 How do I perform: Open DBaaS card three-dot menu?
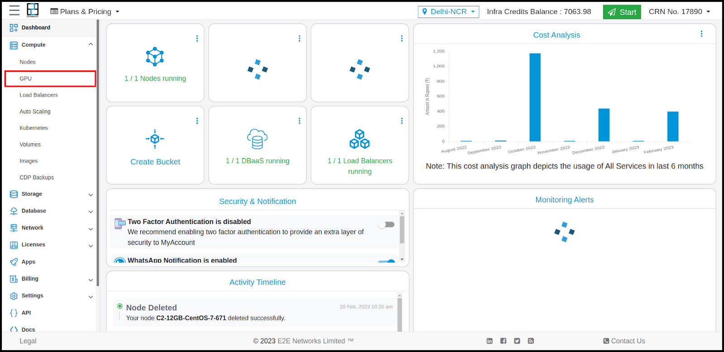click(x=299, y=121)
